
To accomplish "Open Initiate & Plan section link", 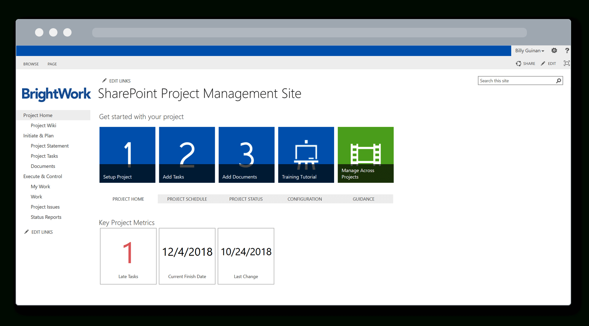I will click(38, 136).
